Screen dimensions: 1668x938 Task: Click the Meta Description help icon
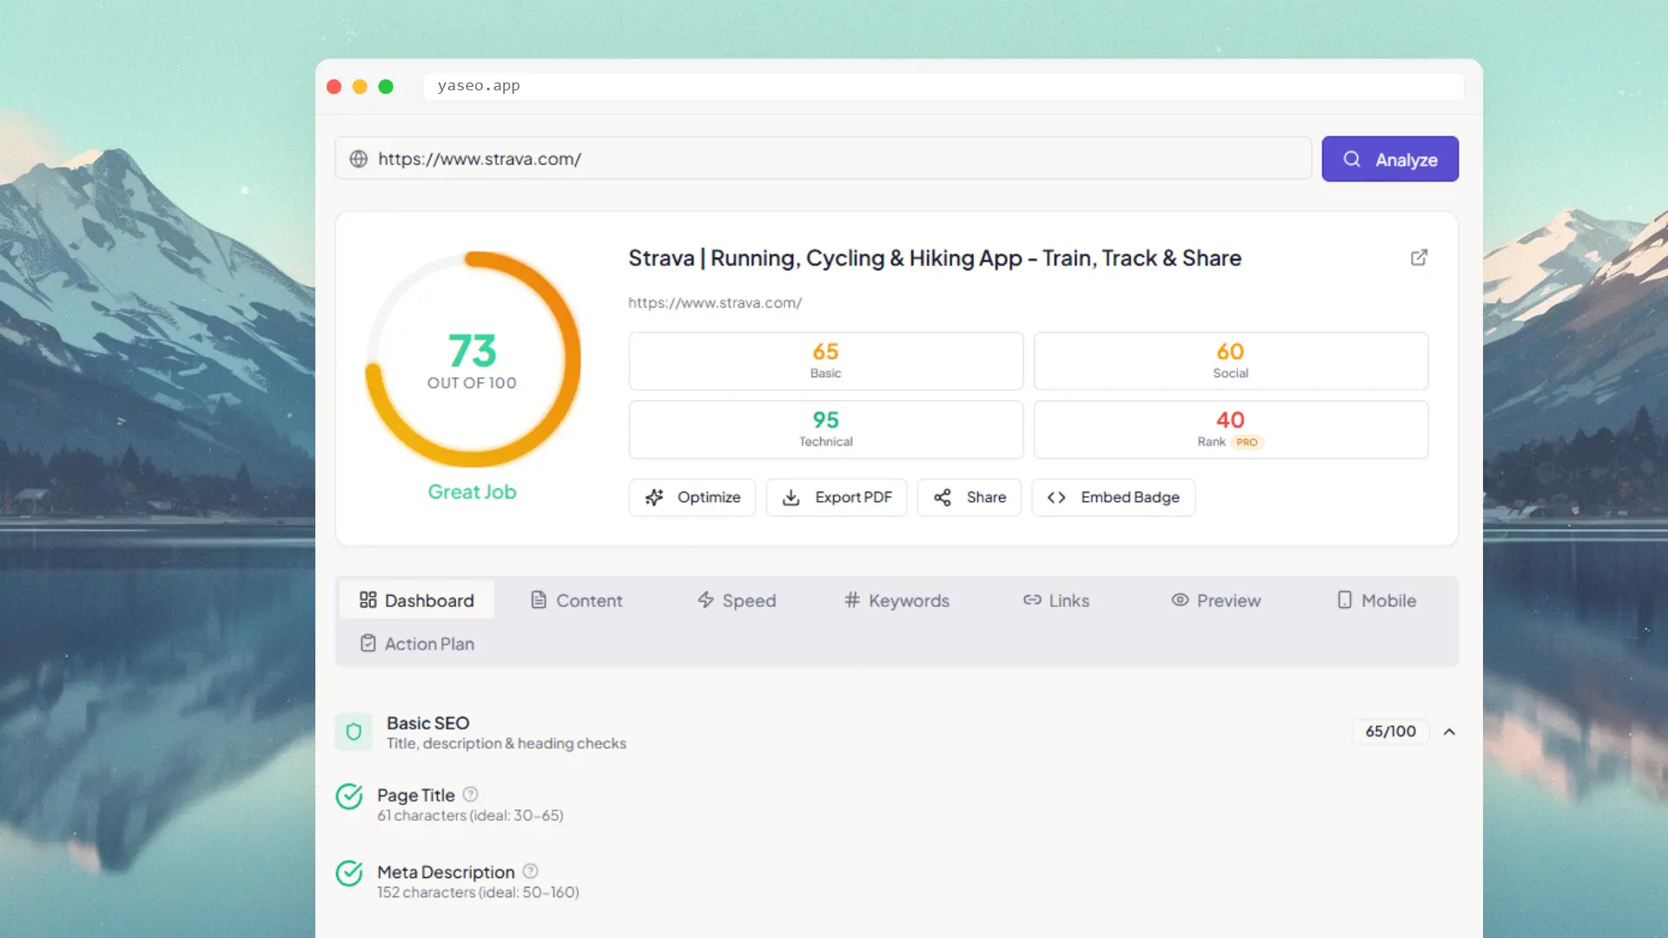pyautogui.click(x=530, y=870)
